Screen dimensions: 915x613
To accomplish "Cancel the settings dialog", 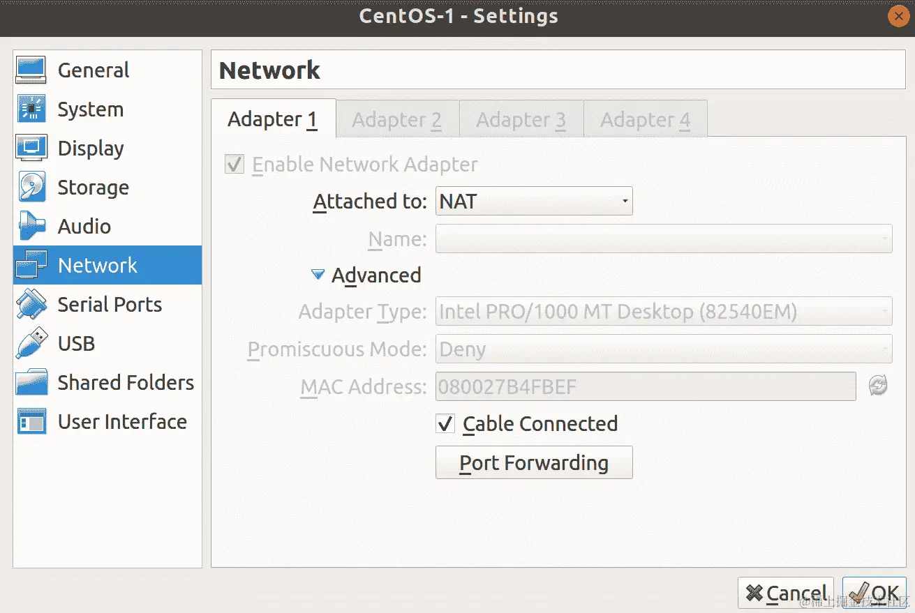I will (x=786, y=593).
